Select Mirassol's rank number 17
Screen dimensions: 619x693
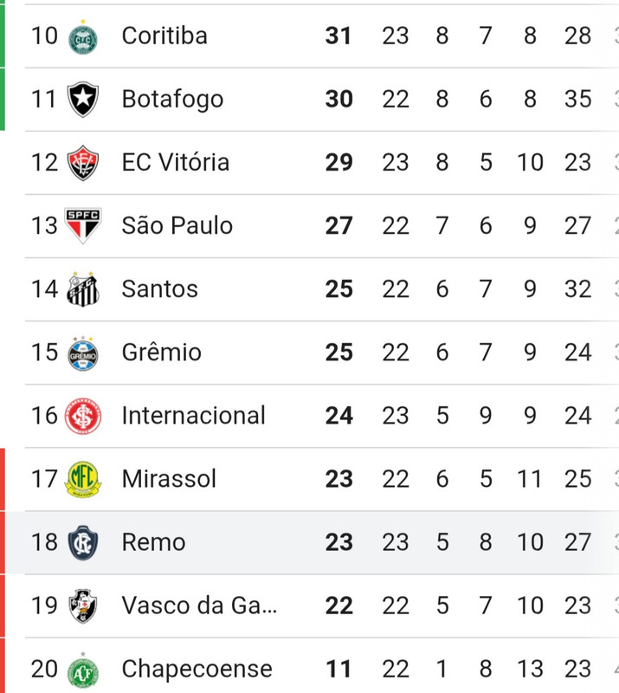coord(44,479)
